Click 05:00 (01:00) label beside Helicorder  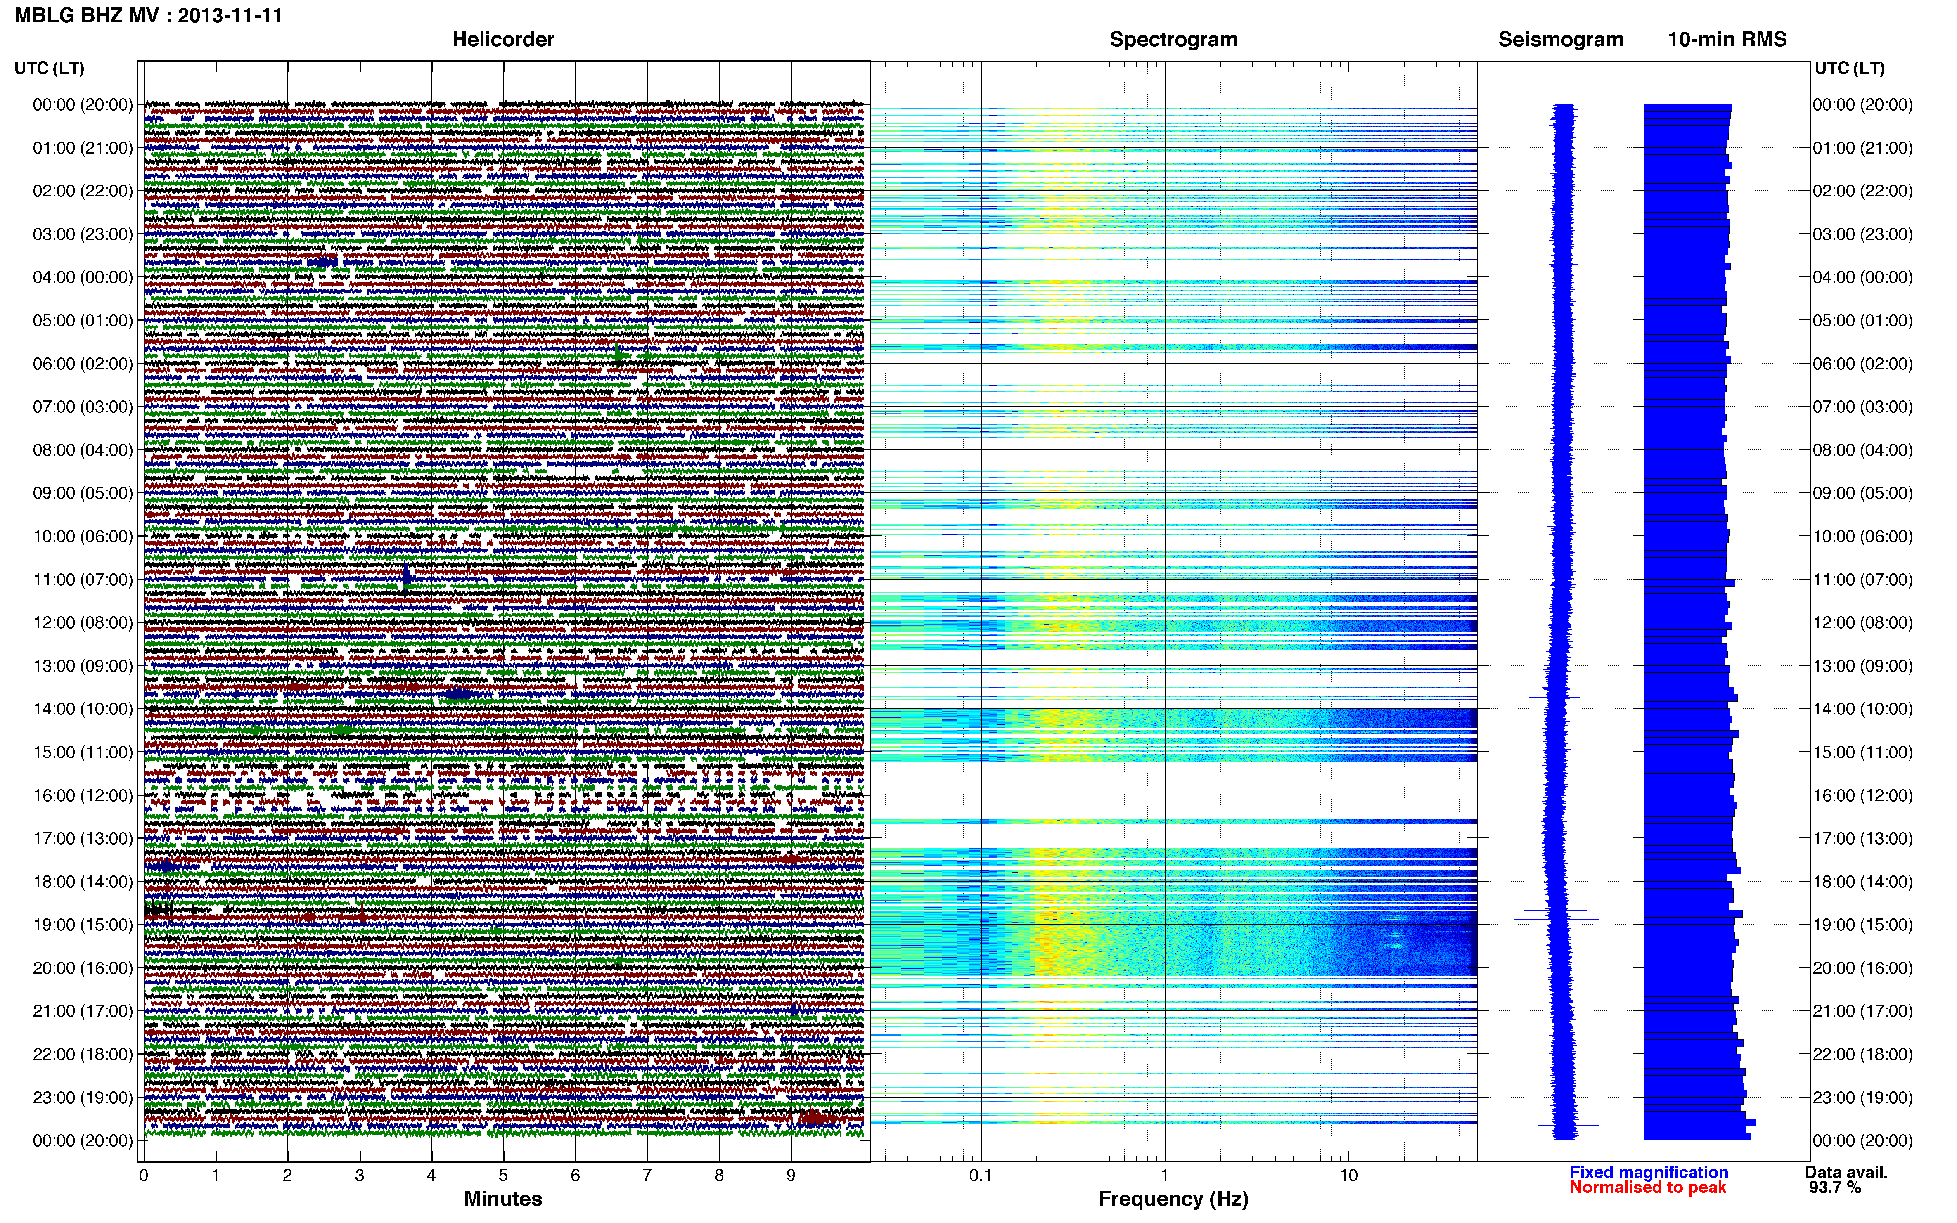pos(83,320)
